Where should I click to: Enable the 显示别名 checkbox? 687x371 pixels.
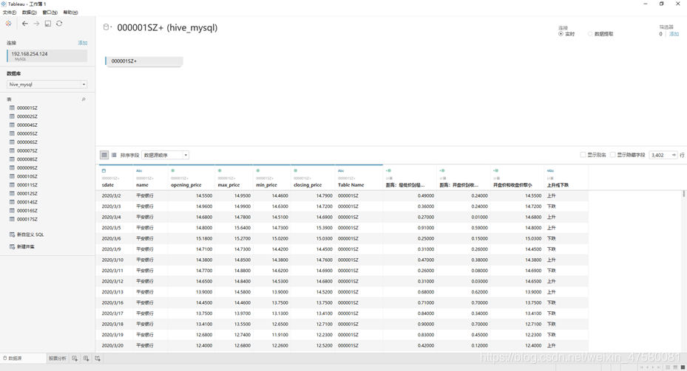(x=583, y=155)
